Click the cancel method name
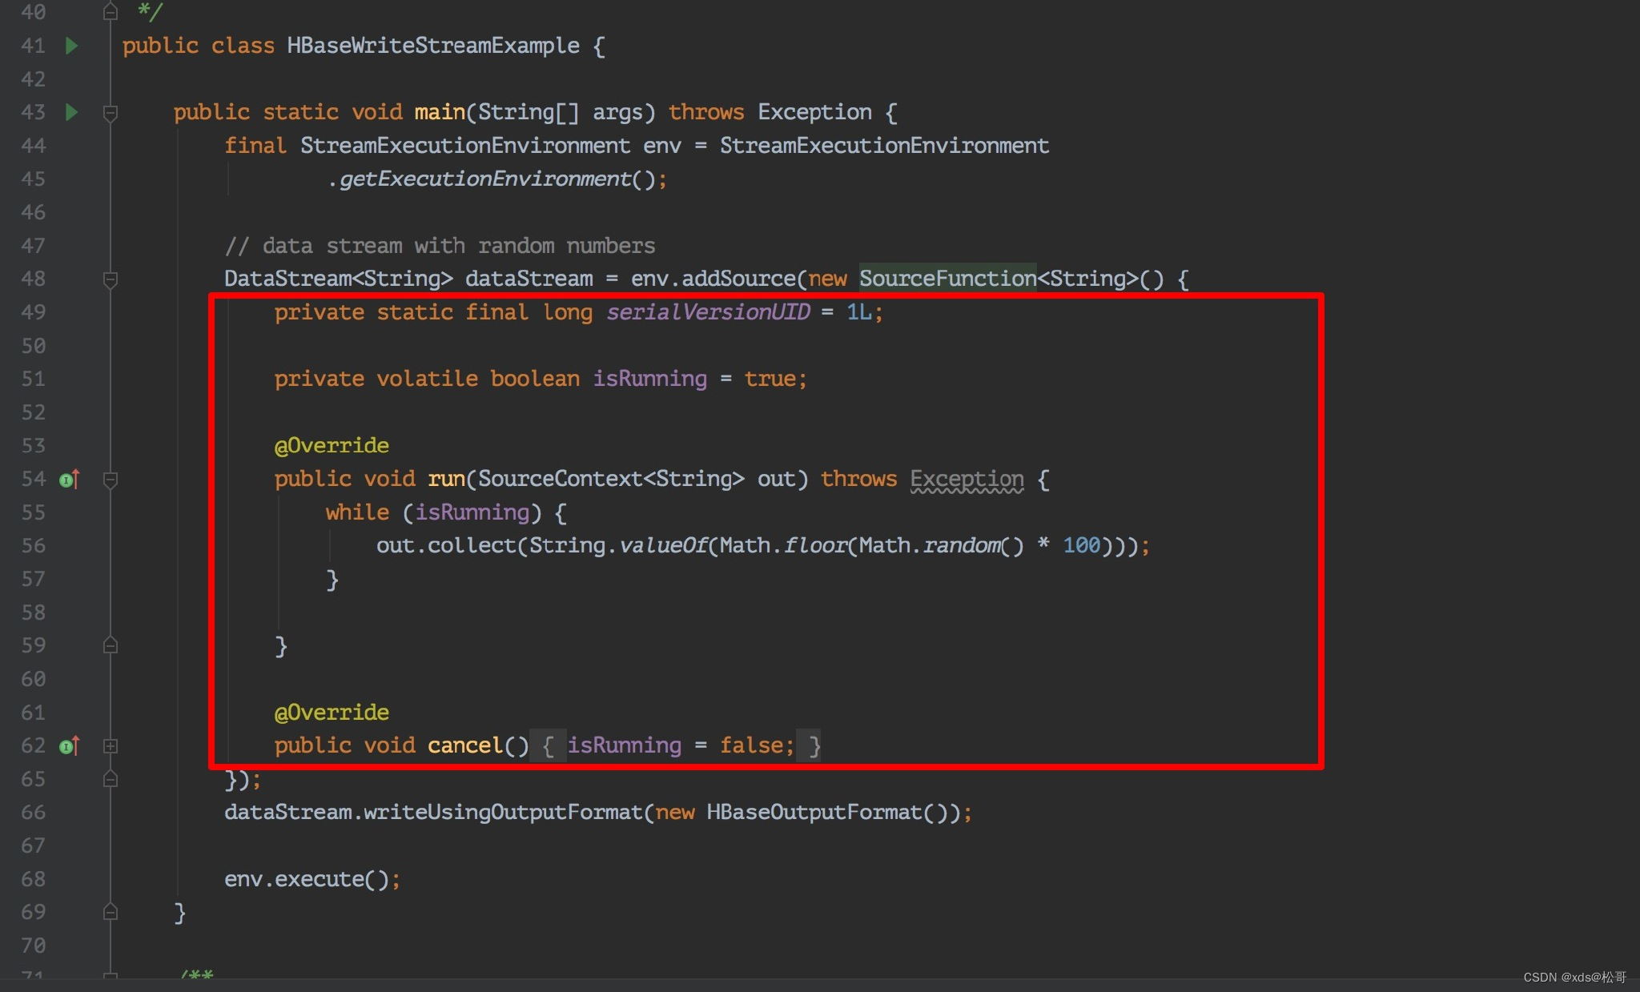 tap(464, 745)
